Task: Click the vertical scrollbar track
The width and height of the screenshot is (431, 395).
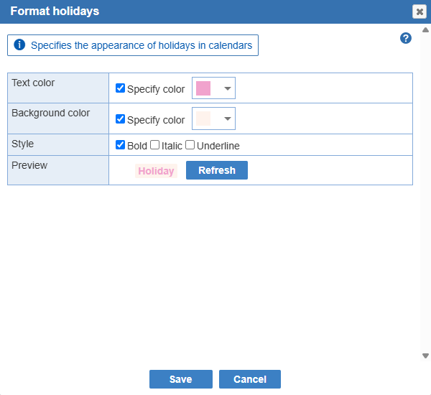Action: tap(425, 192)
